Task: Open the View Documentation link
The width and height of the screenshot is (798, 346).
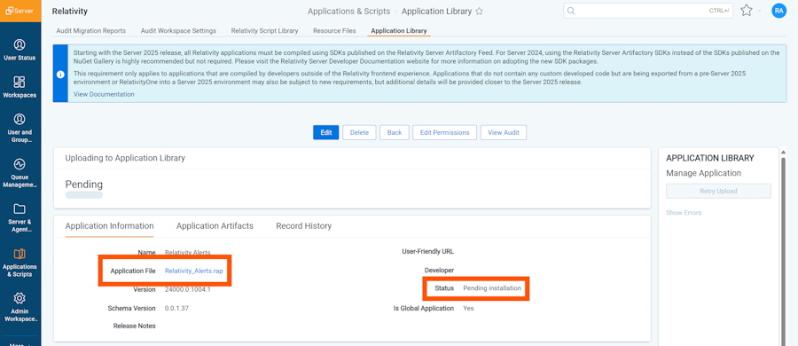Action: point(104,94)
